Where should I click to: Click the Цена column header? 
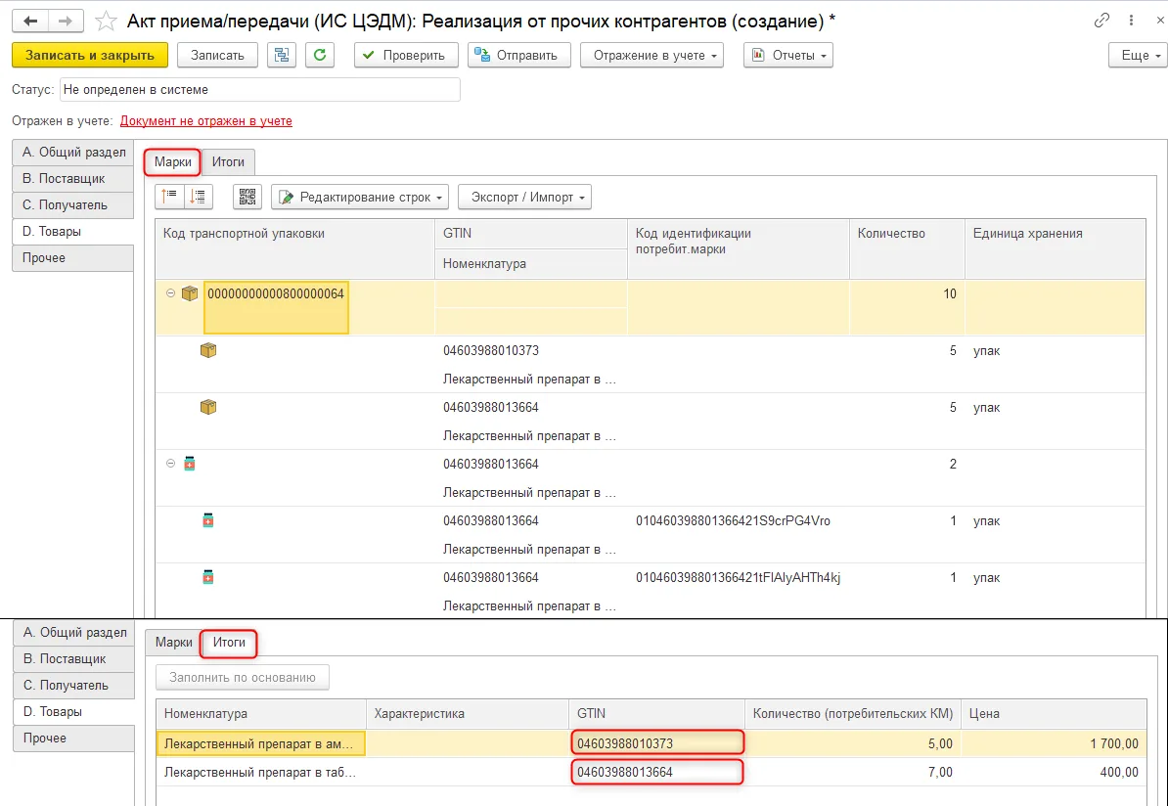pos(1054,714)
